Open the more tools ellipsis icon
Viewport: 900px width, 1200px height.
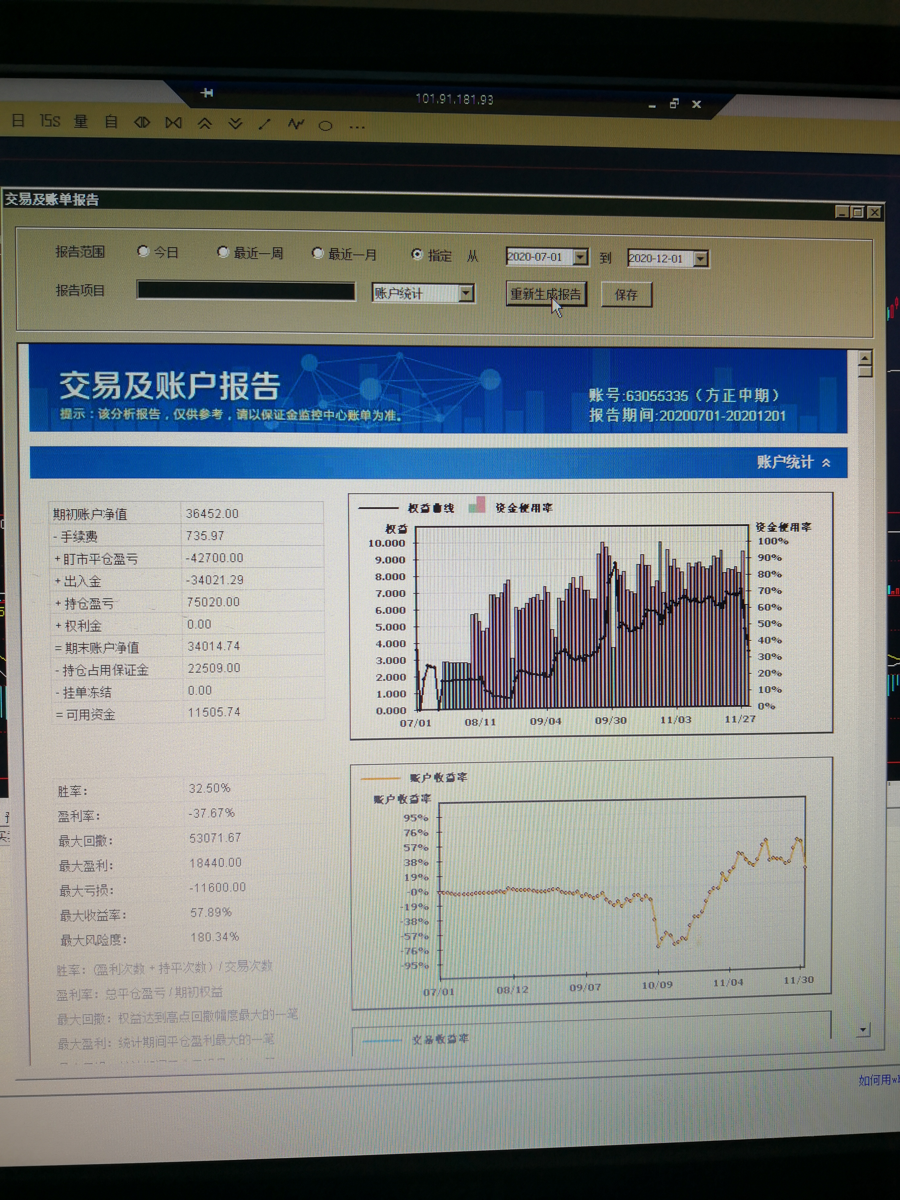coord(357,128)
